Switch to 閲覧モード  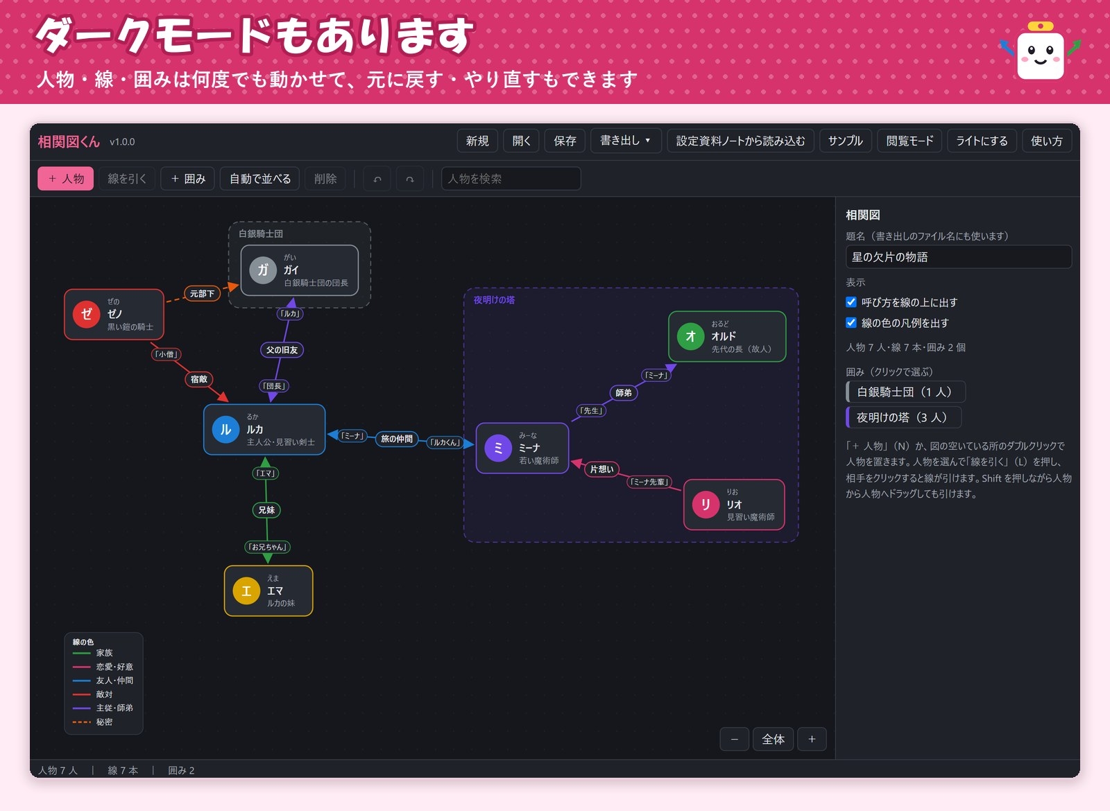[910, 141]
